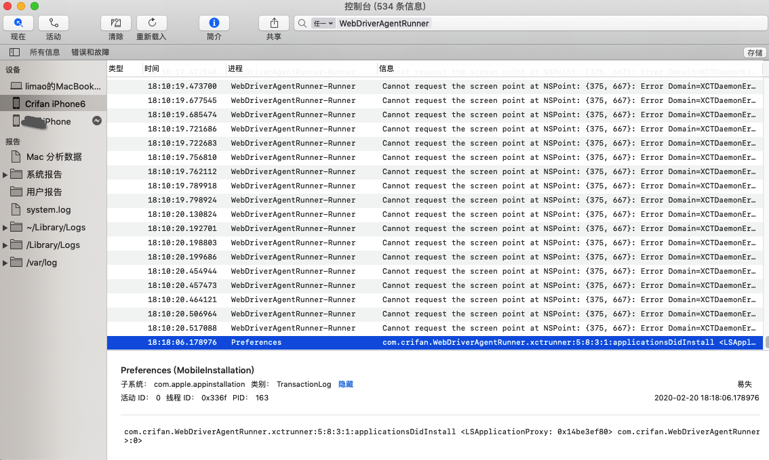This screenshot has width=769, height=460.
Task: Expand the ~/Library/Logs folder
Action: click(5, 228)
